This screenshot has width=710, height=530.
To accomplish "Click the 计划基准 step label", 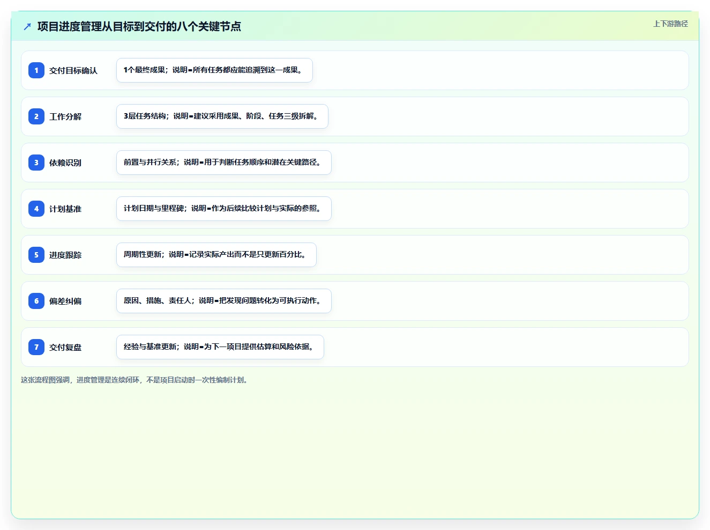I will 65,209.
